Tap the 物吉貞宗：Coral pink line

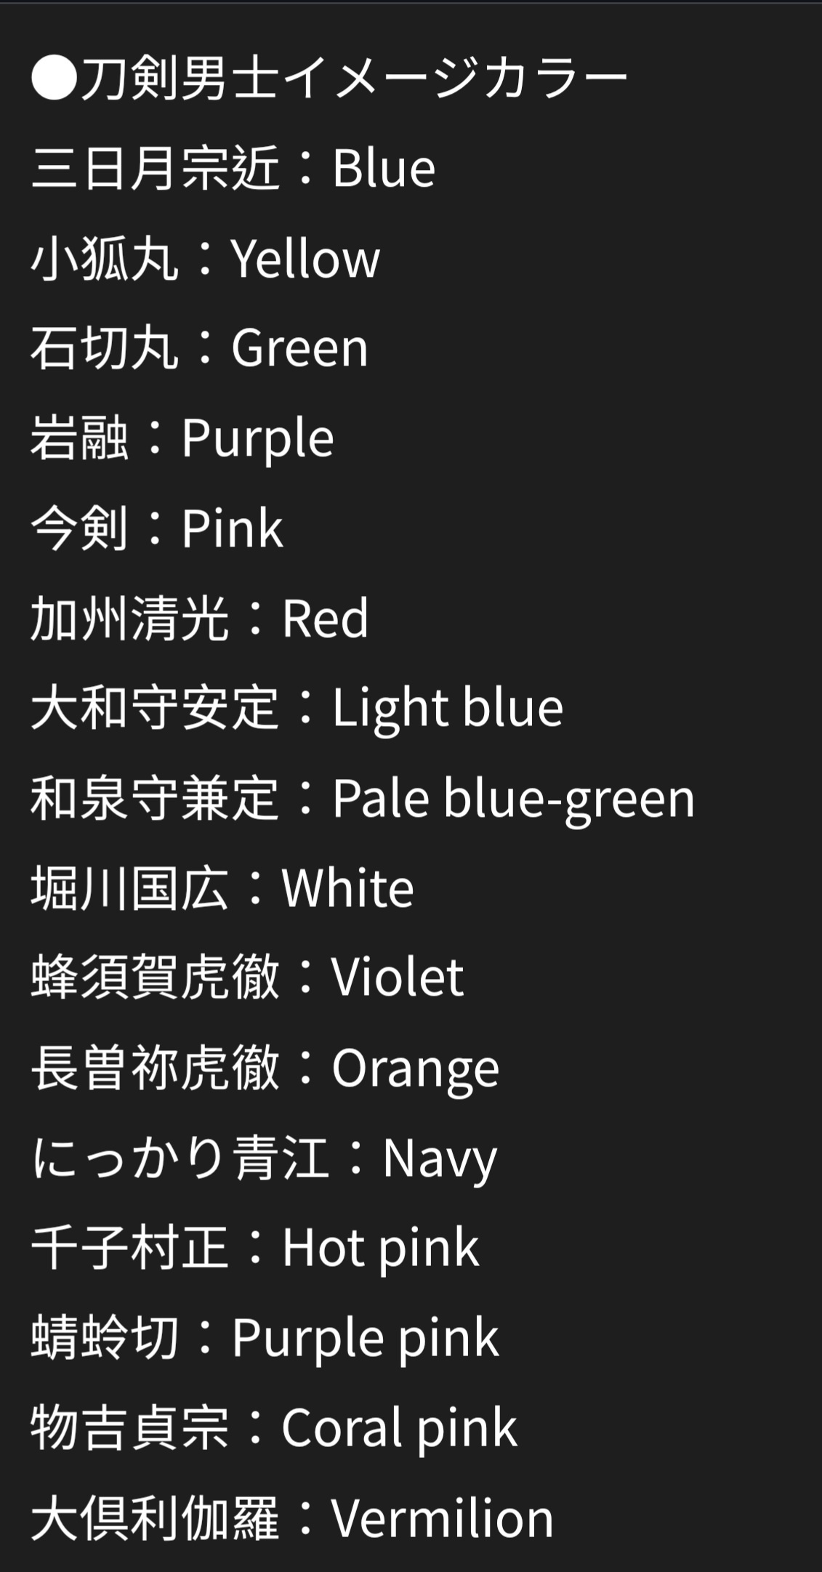(274, 1427)
